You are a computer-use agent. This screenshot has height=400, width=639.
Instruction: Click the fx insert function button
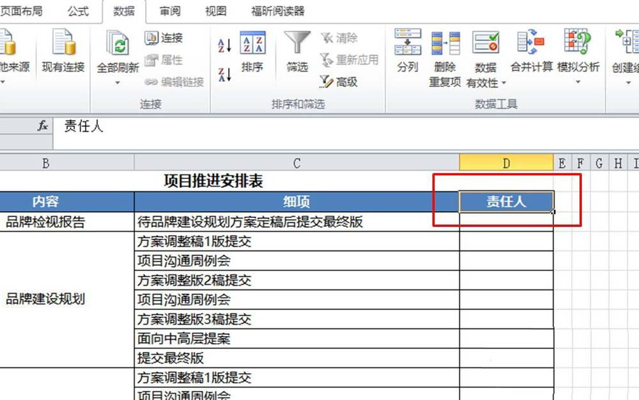(x=43, y=126)
